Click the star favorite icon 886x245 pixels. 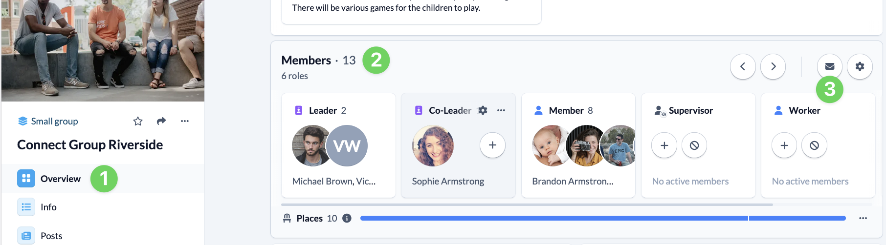point(138,121)
